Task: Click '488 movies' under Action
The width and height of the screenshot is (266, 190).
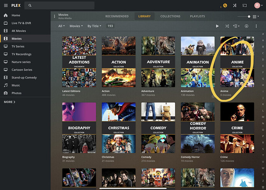Action: tap(109, 95)
